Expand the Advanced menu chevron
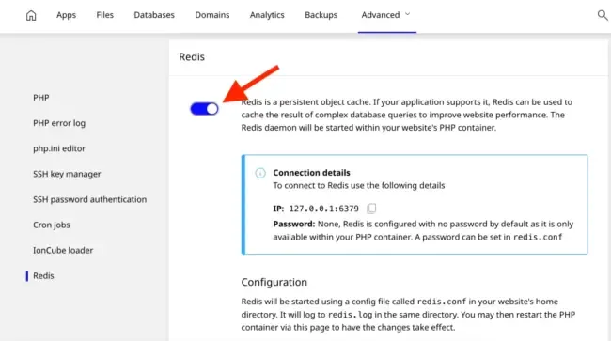Viewport: 611px width, 341px height. tap(408, 14)
